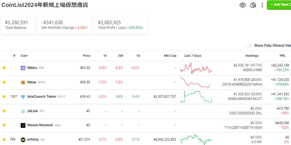Click bitsCrunch market cap ¥2,007,627,757
Image resolution: width=291 pixels, height=145 pixels.
[165, 96]
